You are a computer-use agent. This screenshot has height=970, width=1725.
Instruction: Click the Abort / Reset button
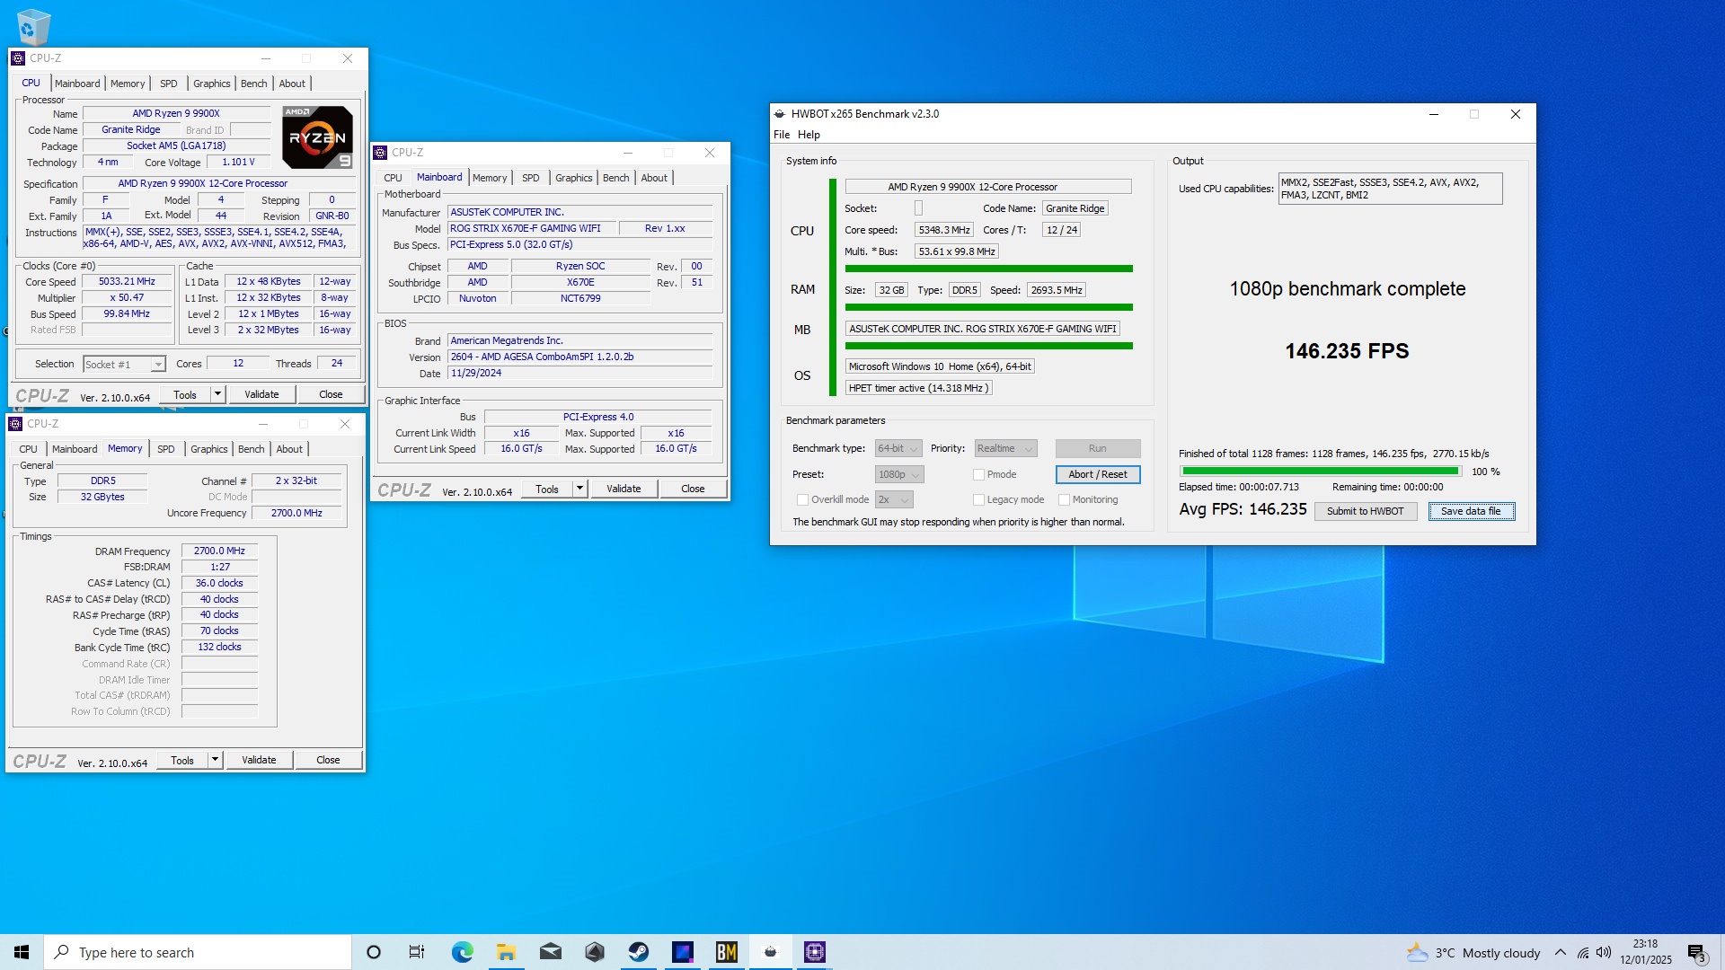tap(1098, 474)
